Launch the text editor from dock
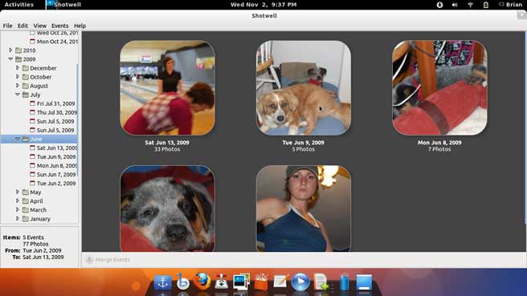Viewport: 527px width, 296px height. click(x=280, y=282)
